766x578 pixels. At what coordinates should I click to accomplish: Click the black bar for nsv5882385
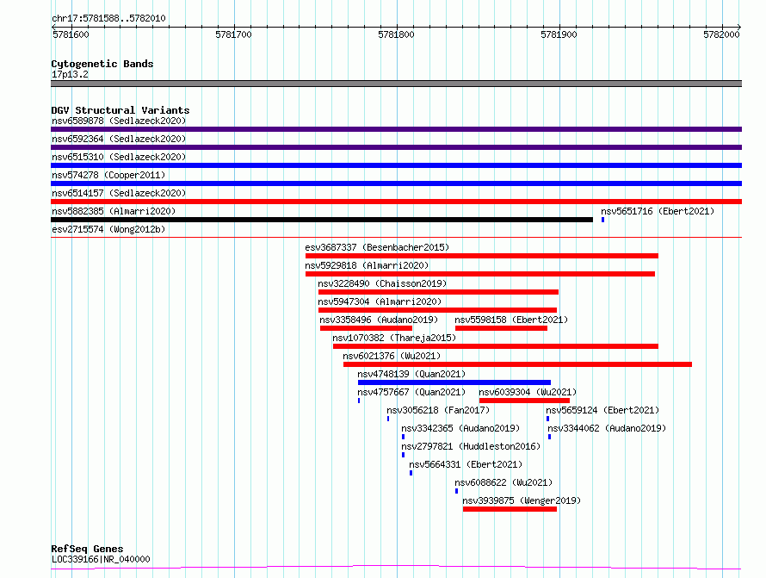click(x=322, y=220)
